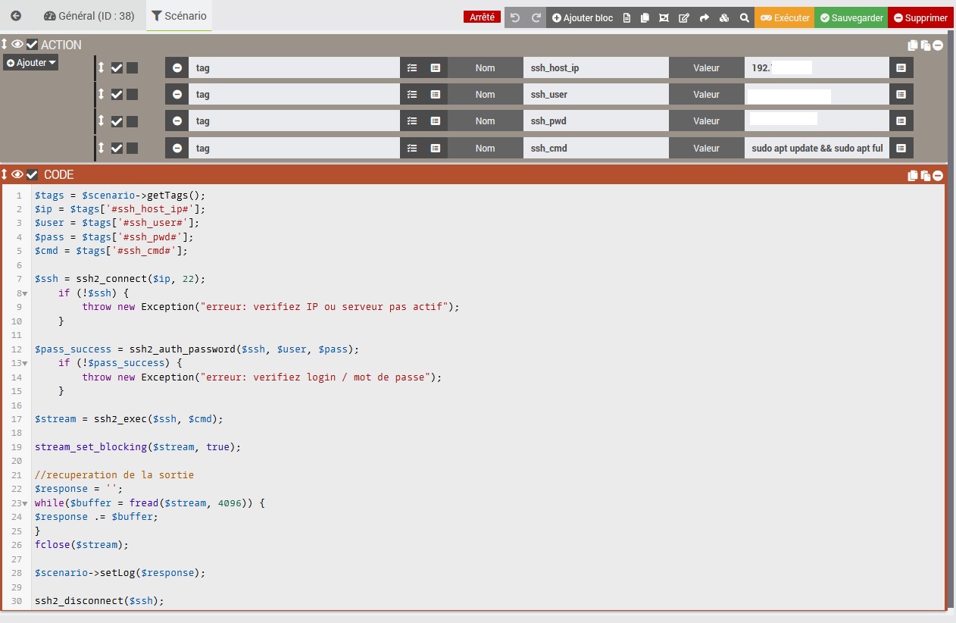Click the orange Exécuter button
The width and height of the screenshot is (956, 623).
tap(784, 17)
